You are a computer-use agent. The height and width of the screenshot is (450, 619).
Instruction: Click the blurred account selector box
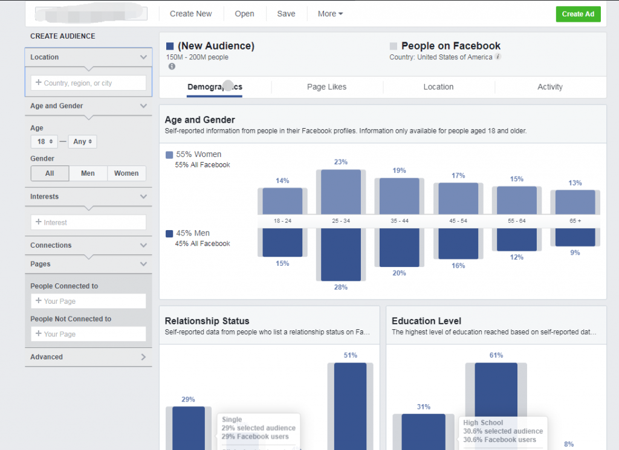(x=91, y=14)
